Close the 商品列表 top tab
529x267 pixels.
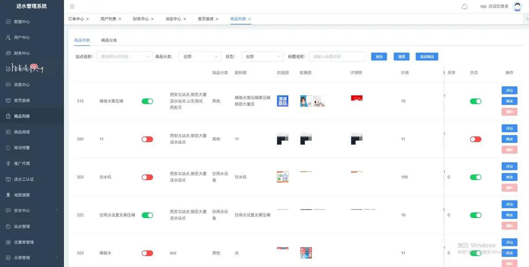coord(250,19)
